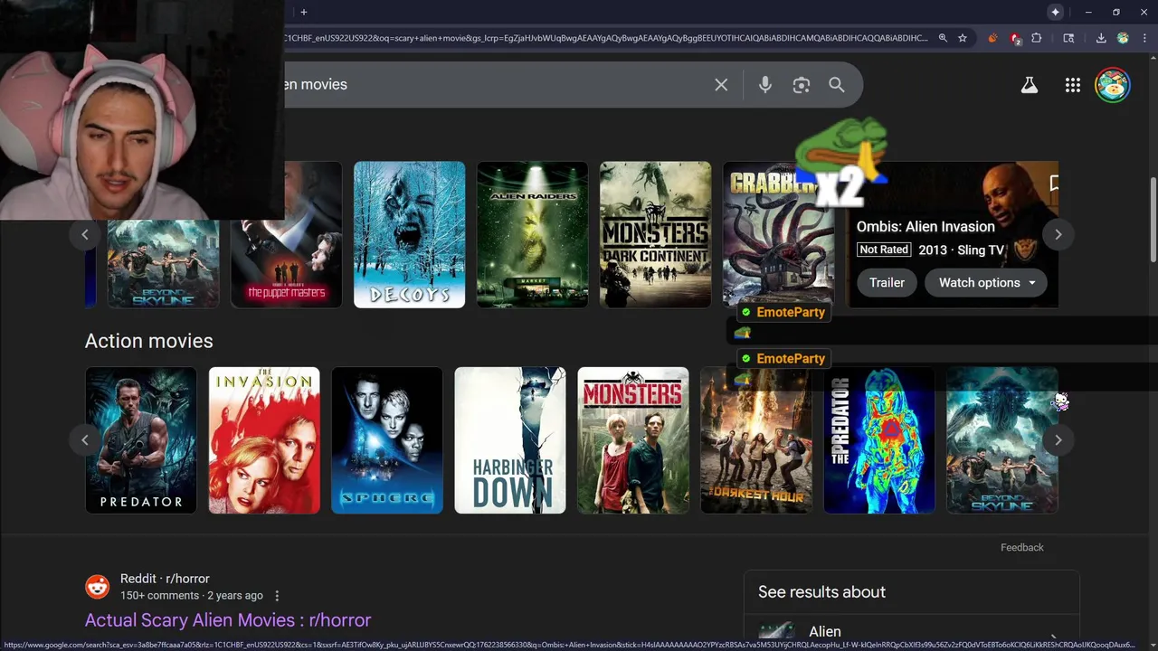Play Trailer for Ombis: Alien Invasion
The height and width of the screenshot is (651, 1158).
pos(887,283)
